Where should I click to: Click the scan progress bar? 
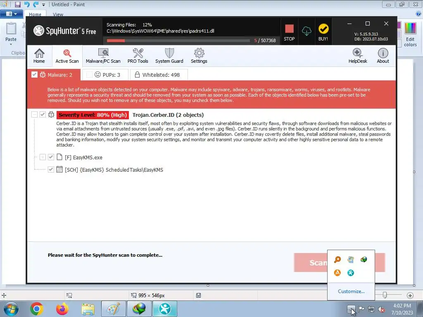pos(178,41)
